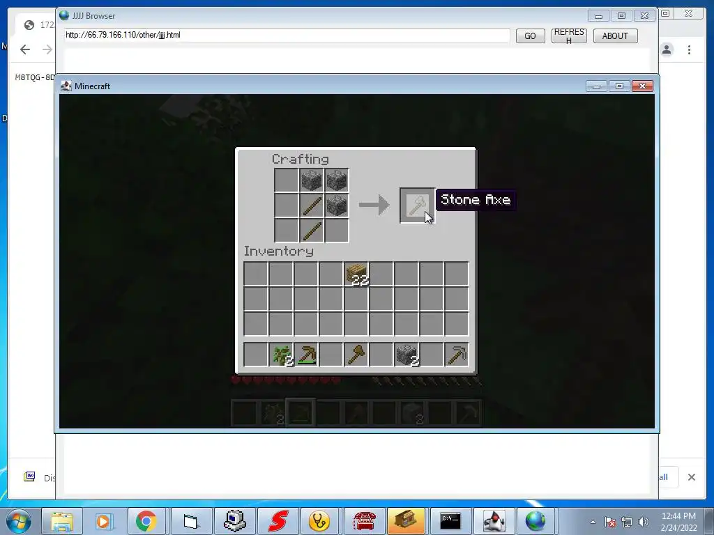This screenshot has height=535, width=714.
Task: Grab the stick in the center crafting slot
Action: tap(312, 206)
